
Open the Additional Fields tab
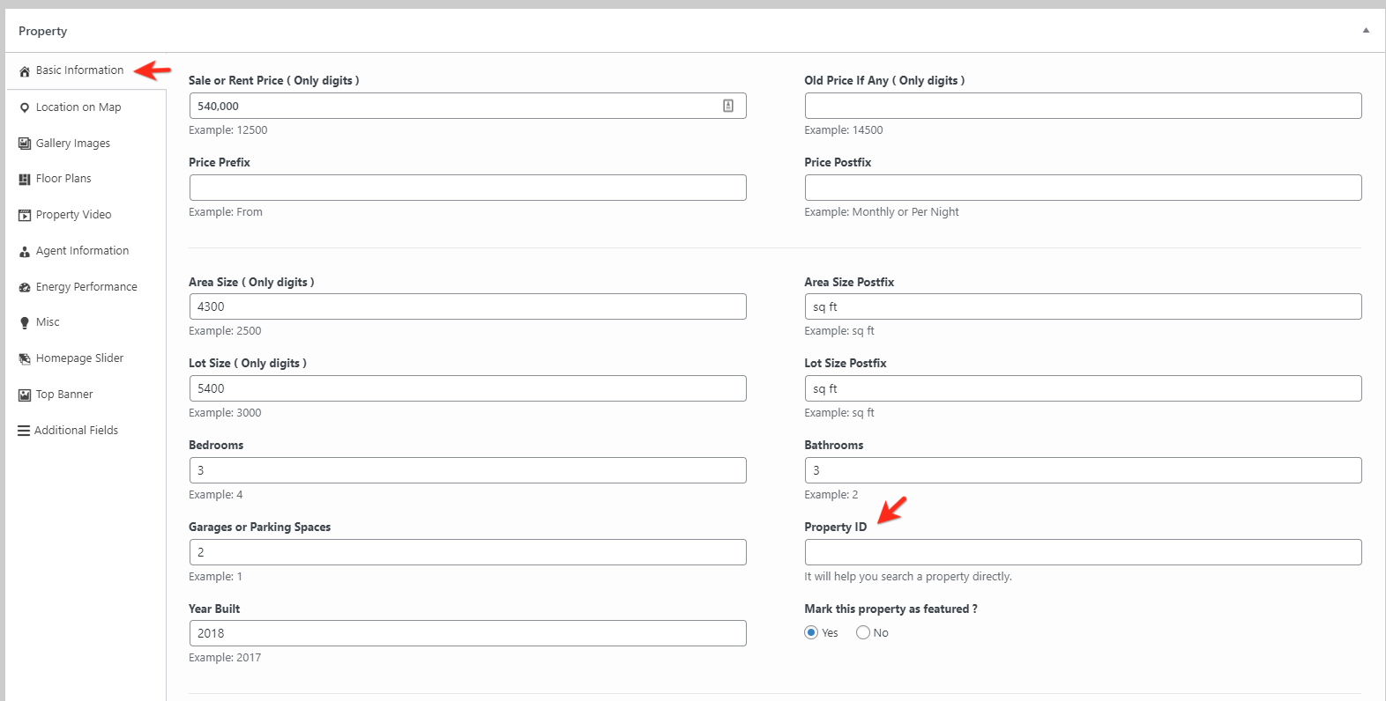[x=86, y=431]
